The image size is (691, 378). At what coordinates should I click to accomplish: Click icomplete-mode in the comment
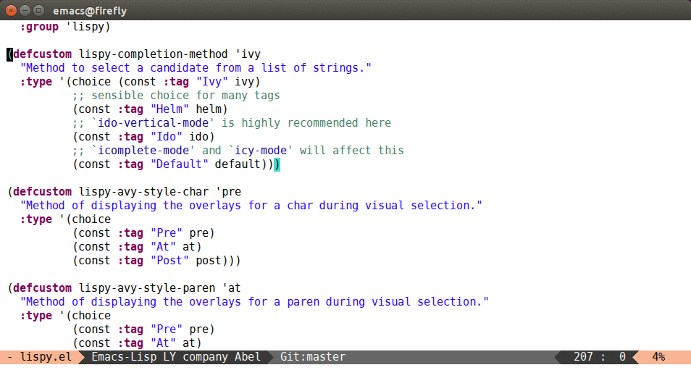143,151
